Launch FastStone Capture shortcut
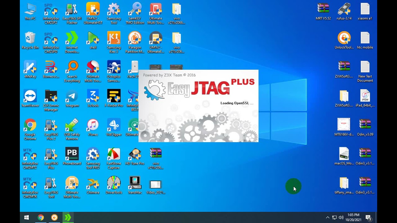The image size is (397, 223). pos(114,159)
